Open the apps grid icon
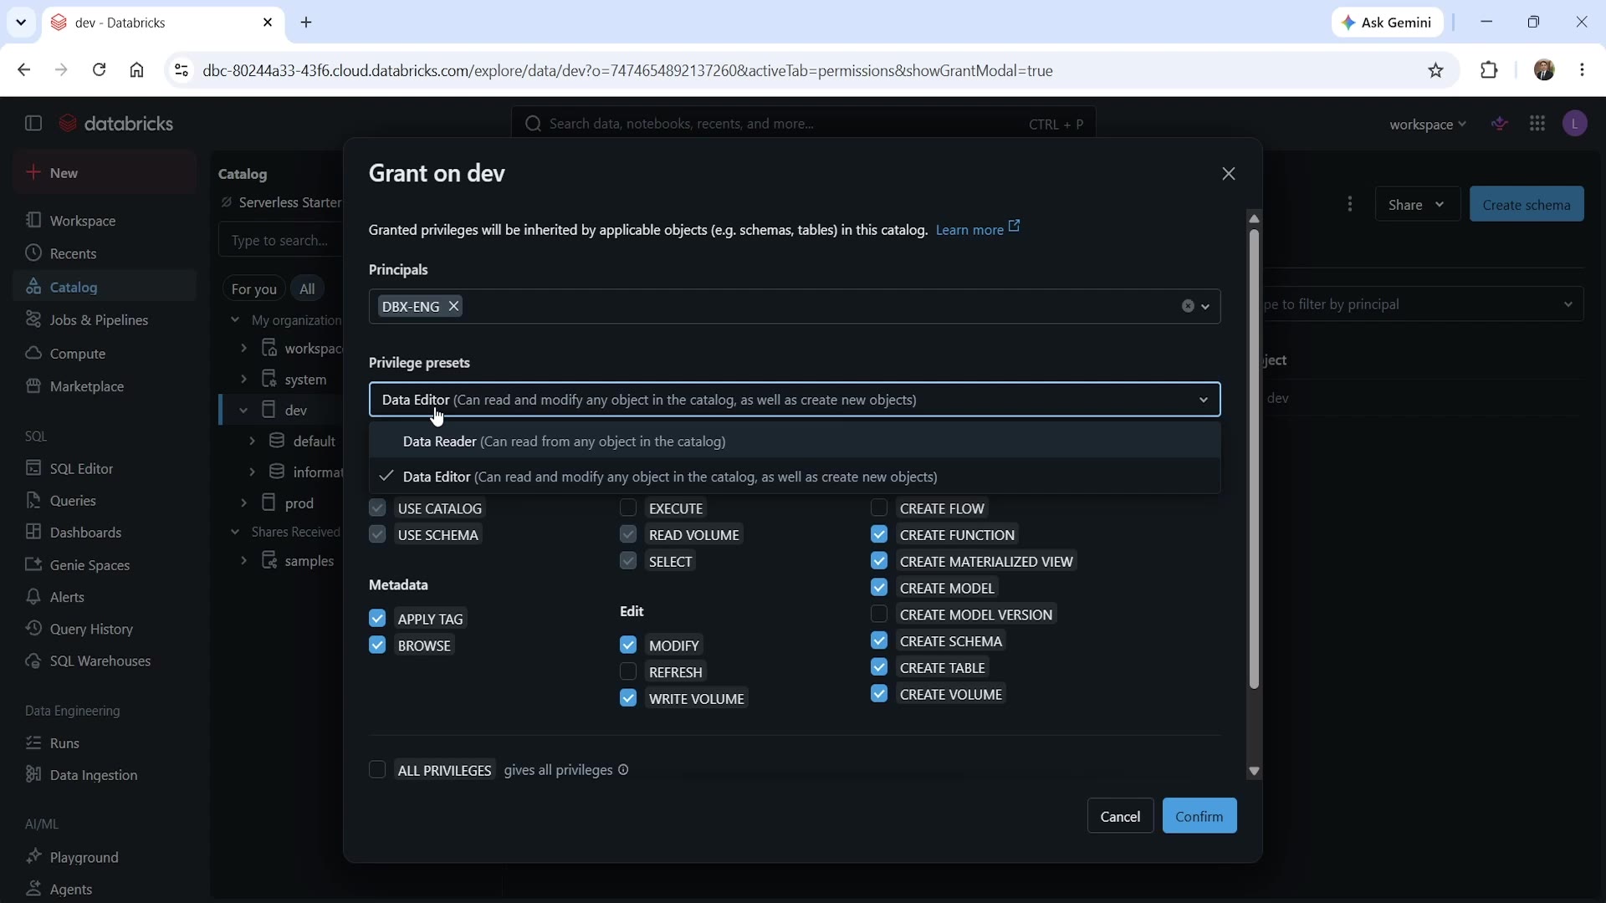1606x903 pixels. (1537, 124)
